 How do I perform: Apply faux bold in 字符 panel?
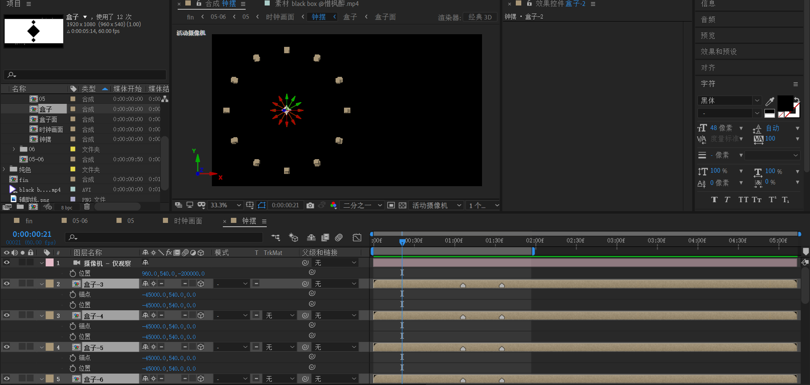(714, 200)
